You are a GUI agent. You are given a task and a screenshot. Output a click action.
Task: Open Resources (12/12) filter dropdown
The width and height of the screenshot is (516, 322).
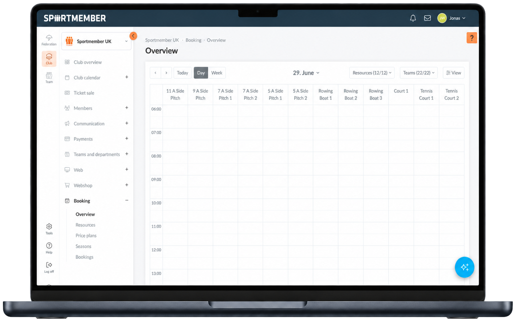(x=372, y=73)
